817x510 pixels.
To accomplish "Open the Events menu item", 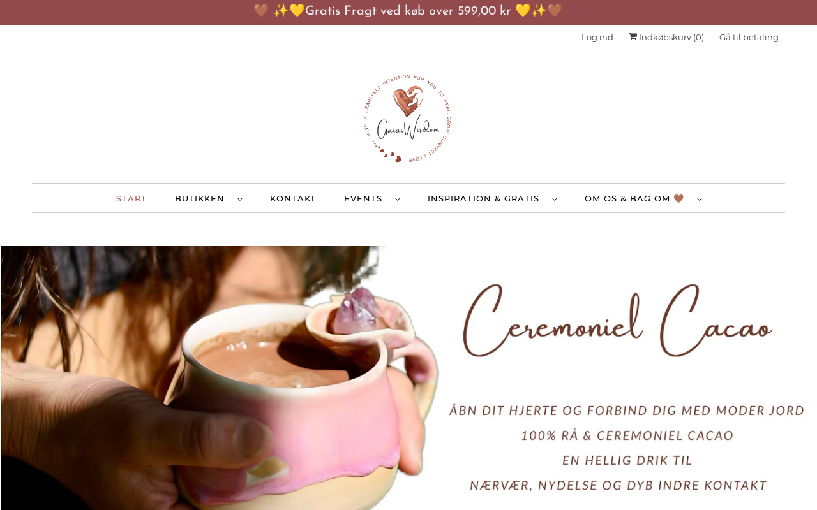I will (x=363, y=198).
